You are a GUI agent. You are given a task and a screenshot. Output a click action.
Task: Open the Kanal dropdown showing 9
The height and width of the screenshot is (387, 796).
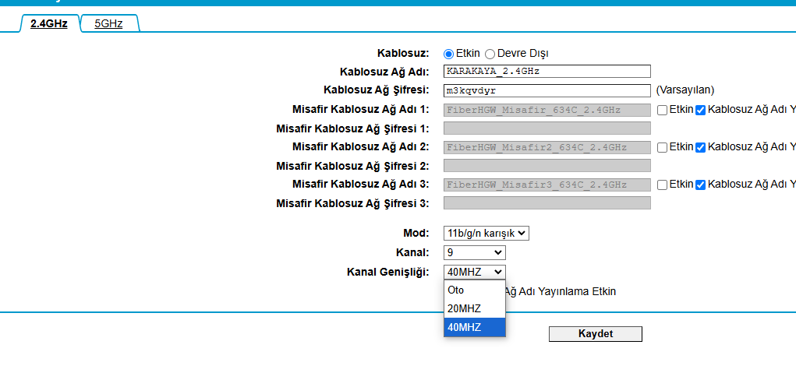coord(474,252)
